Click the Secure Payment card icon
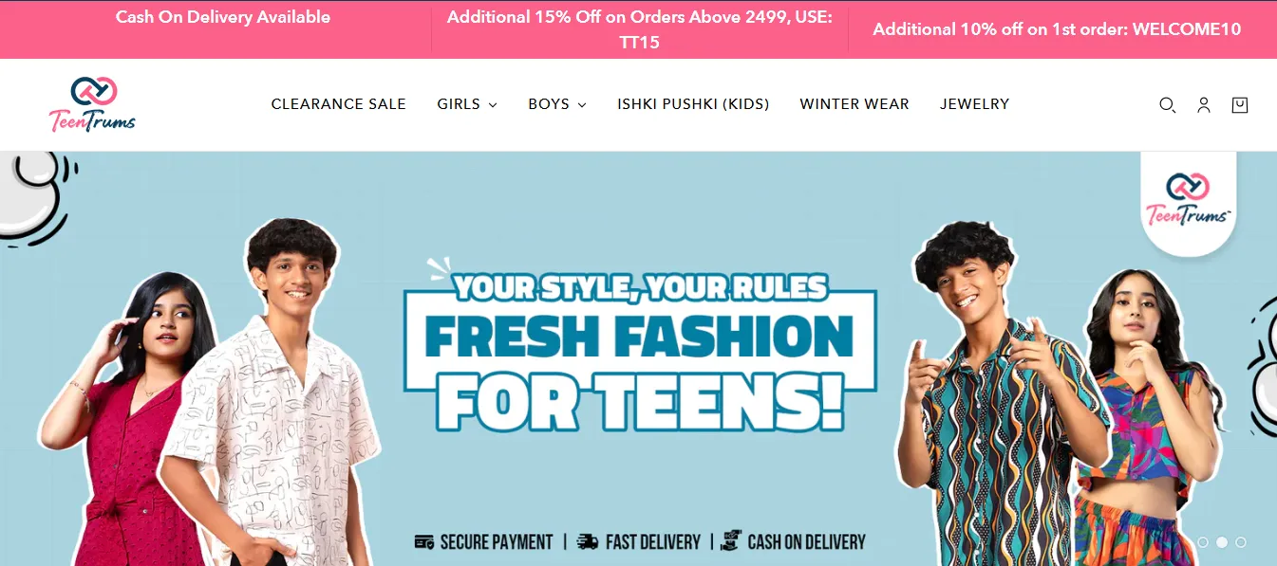Image resolution: width=1277 pixels, height=566 pixels. pos(424,542)
